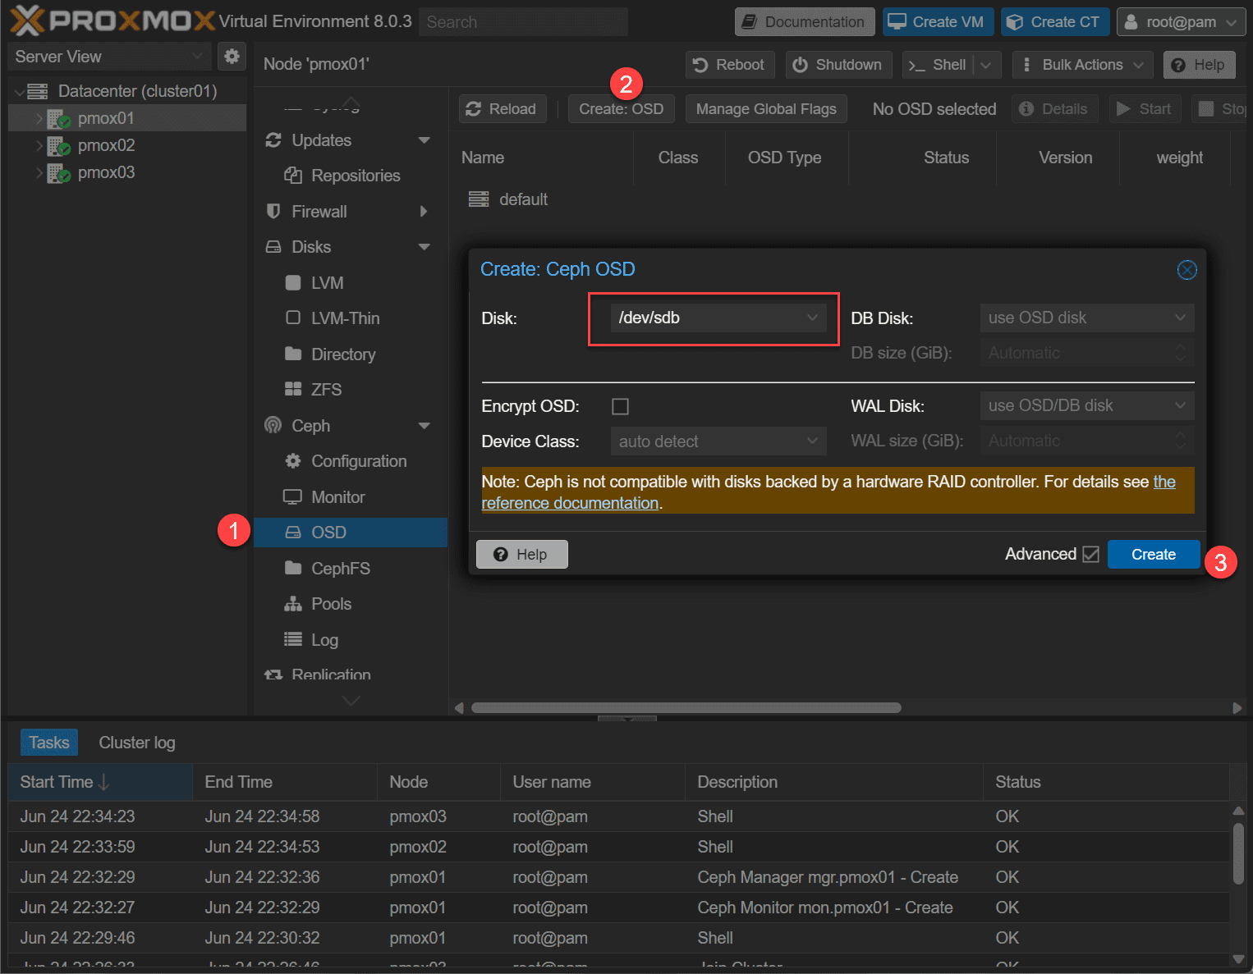Open Ceph Pools in the sidebar

click(331, 604)
